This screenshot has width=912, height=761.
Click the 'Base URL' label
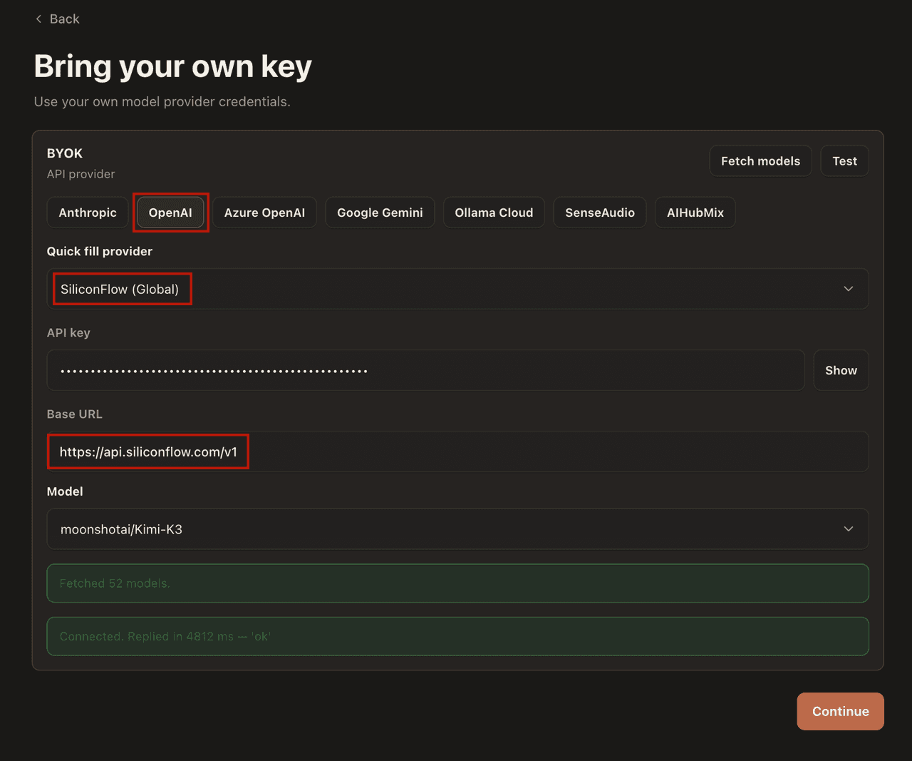(x=75, y=414)
